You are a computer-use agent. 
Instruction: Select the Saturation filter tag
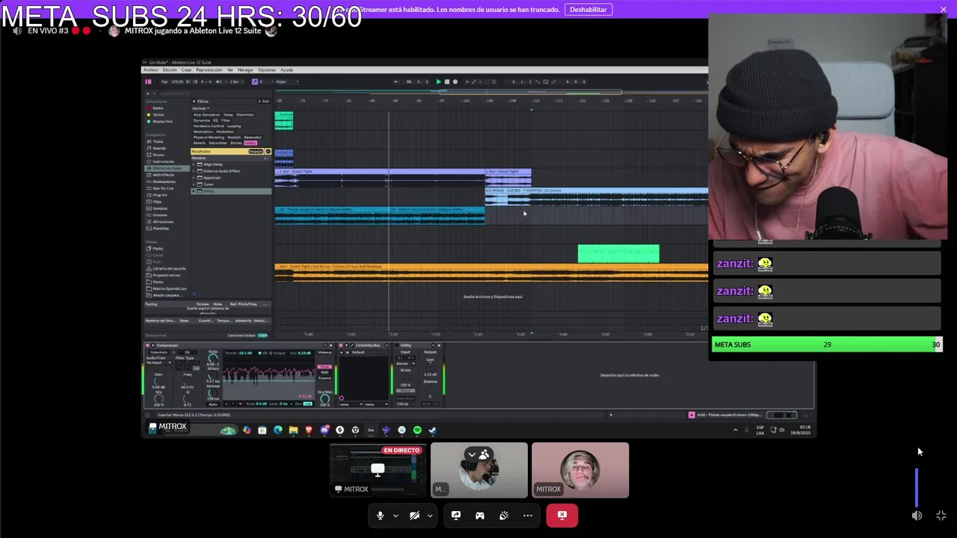pyautogui.click(x=218, y=143)
